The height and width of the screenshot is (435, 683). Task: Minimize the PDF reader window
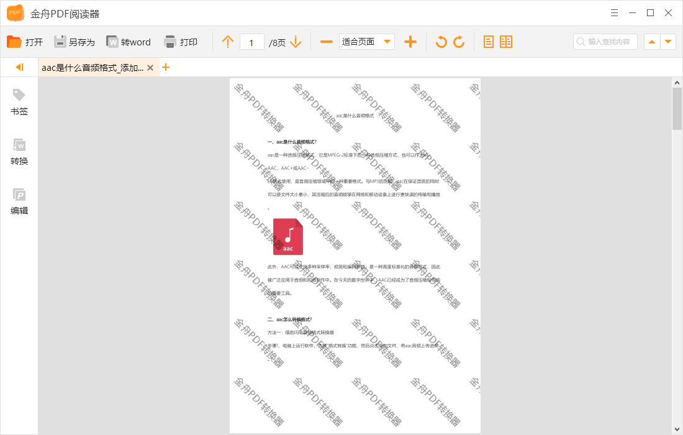click(632, 13)
